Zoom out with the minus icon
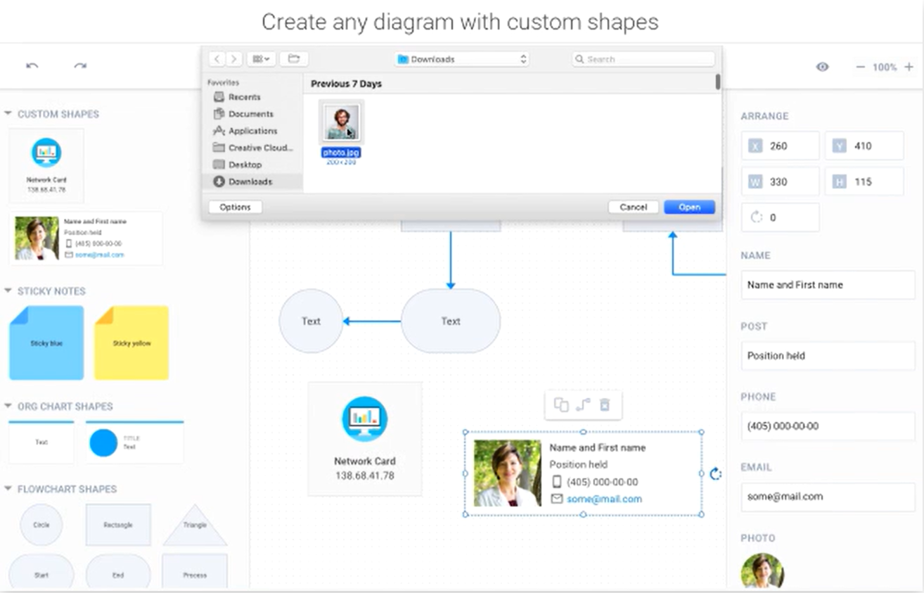924x593 pixels. 860,67
